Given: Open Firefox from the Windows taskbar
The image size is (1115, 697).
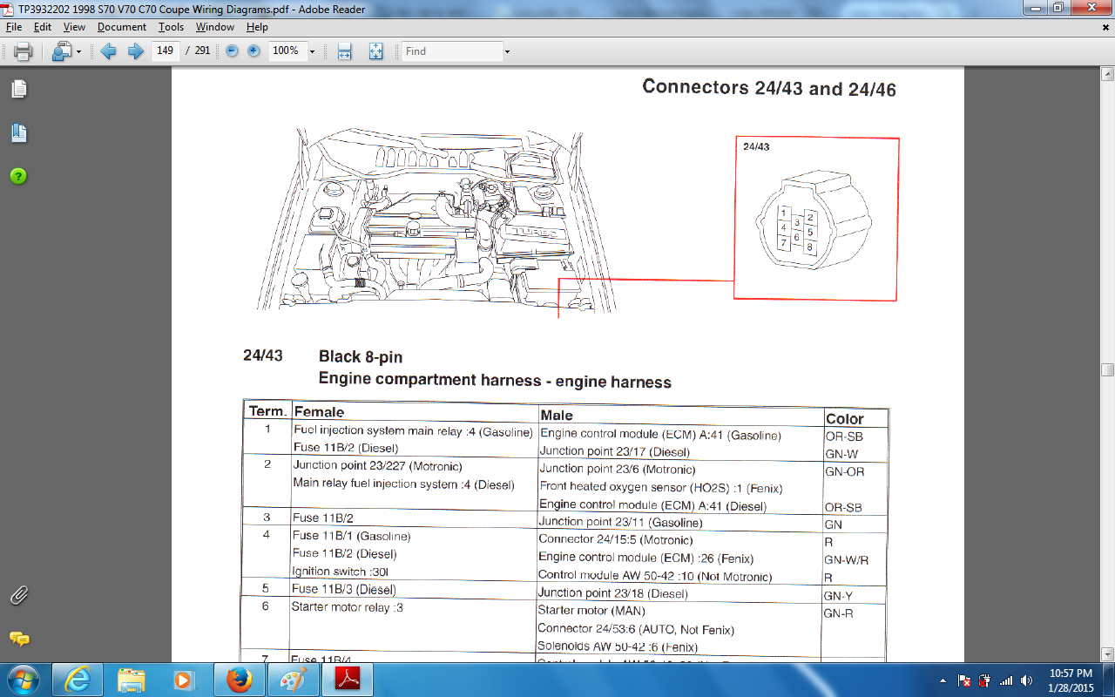Looking at the screenshot, I should (x=239, y=680).
